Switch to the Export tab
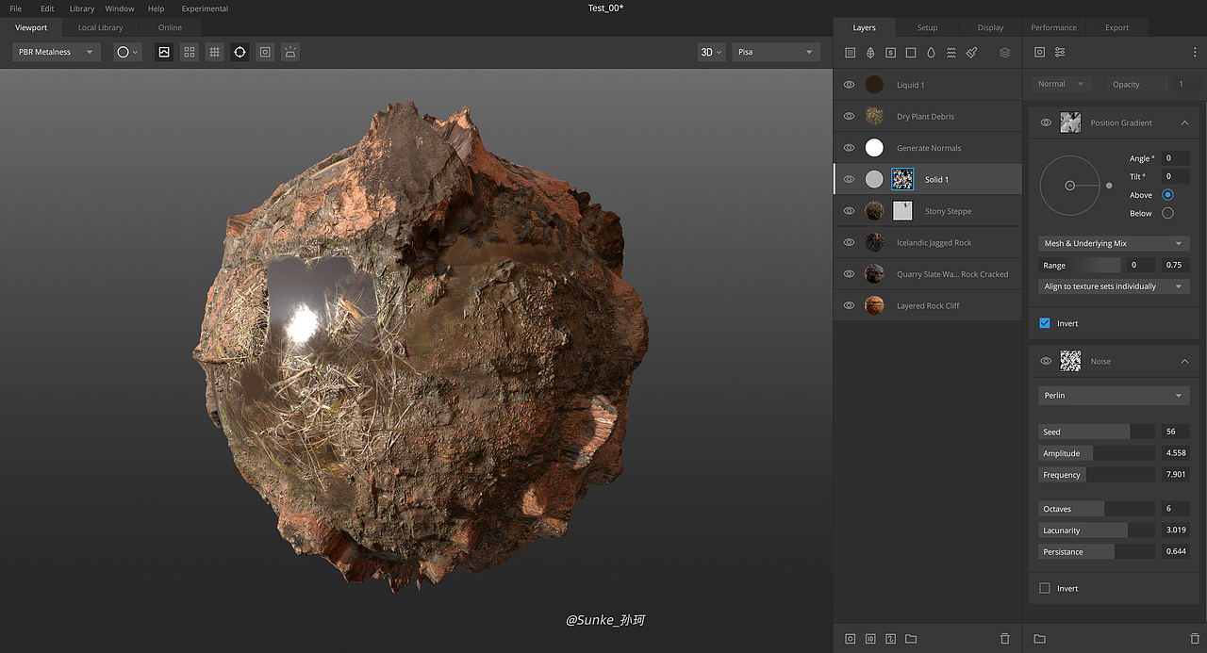 pos(1116,27)
